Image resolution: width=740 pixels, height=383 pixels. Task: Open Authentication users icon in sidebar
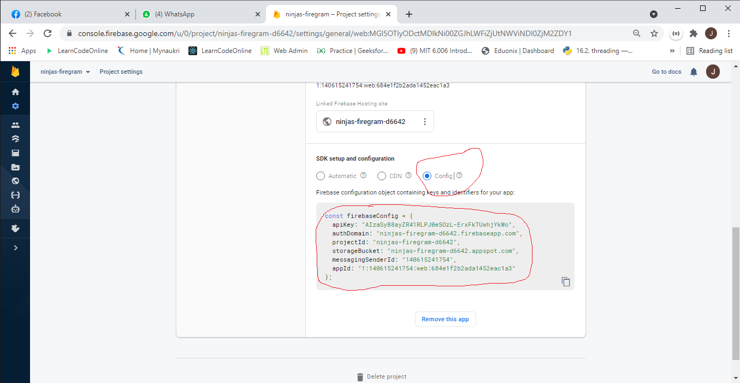click(x=15, y=125)
